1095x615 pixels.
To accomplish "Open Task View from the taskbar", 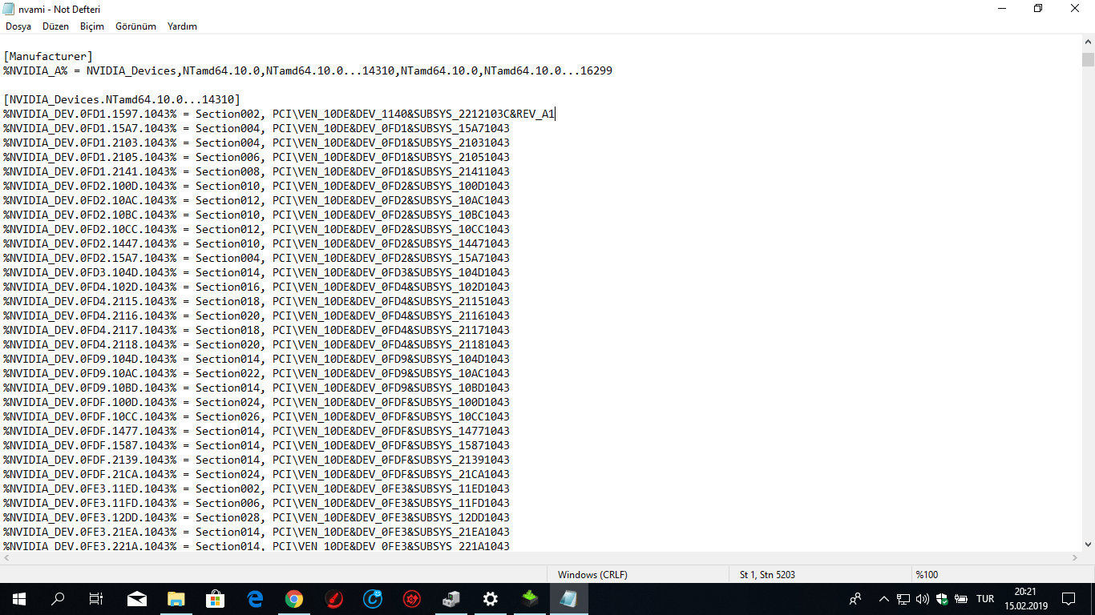I will click(x=96, y=598).
